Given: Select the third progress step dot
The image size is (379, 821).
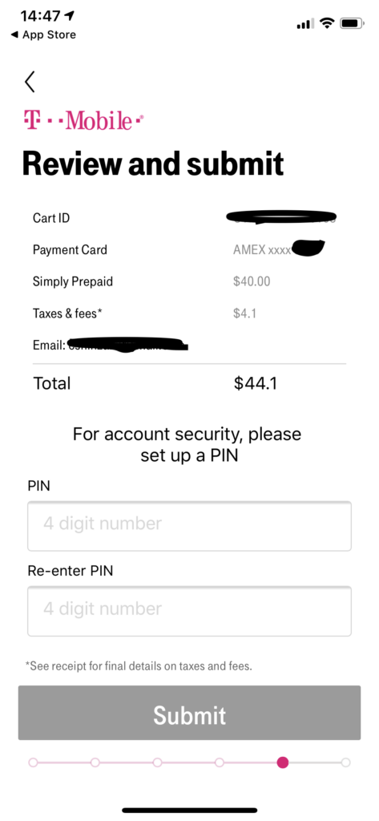Looking at the screenshot, I should (x=158, y=762).
